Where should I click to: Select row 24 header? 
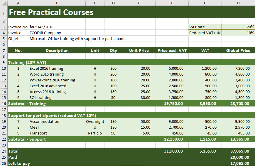coord(4,151)
